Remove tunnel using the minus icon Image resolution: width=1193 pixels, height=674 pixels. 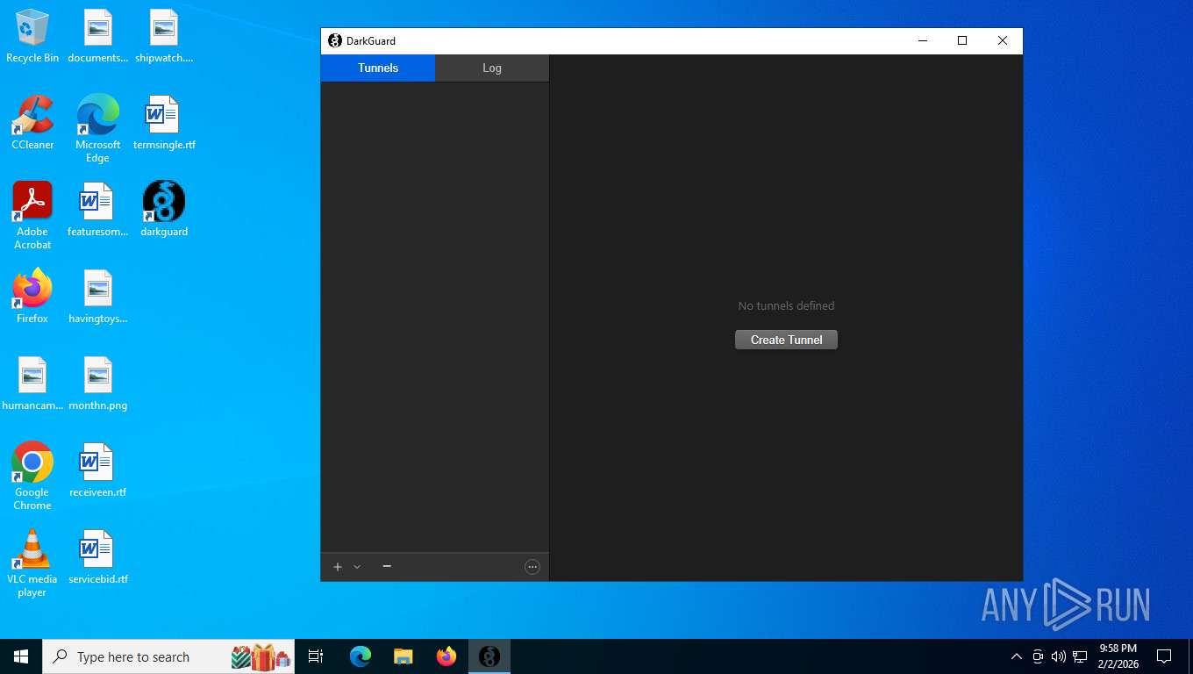point(387,566)
